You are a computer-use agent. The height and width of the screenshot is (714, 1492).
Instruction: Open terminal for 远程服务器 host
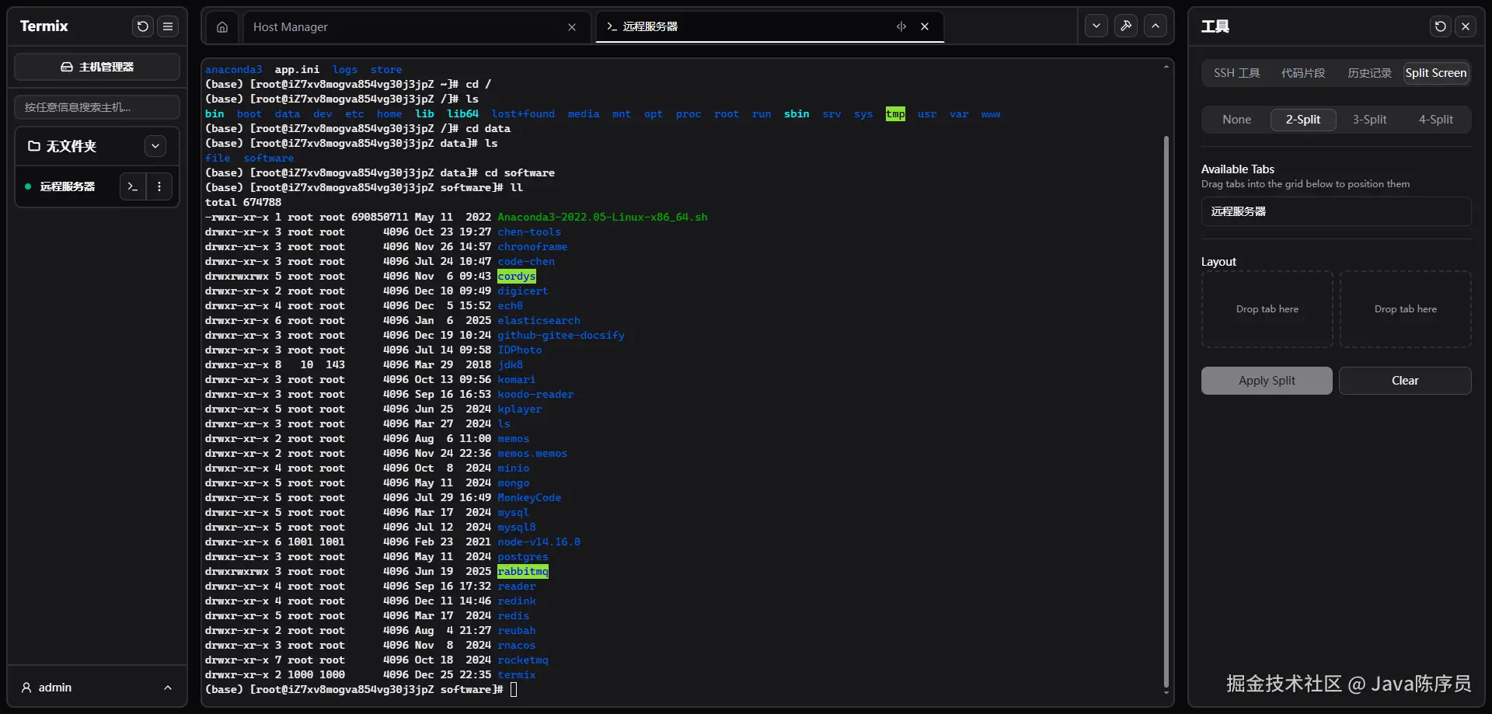point(133,186)
